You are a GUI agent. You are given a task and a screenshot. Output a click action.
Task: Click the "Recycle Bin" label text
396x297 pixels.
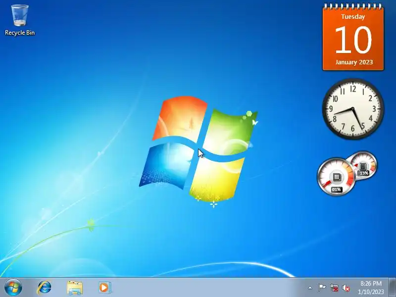pyautogui.click(x=20, y=33)
